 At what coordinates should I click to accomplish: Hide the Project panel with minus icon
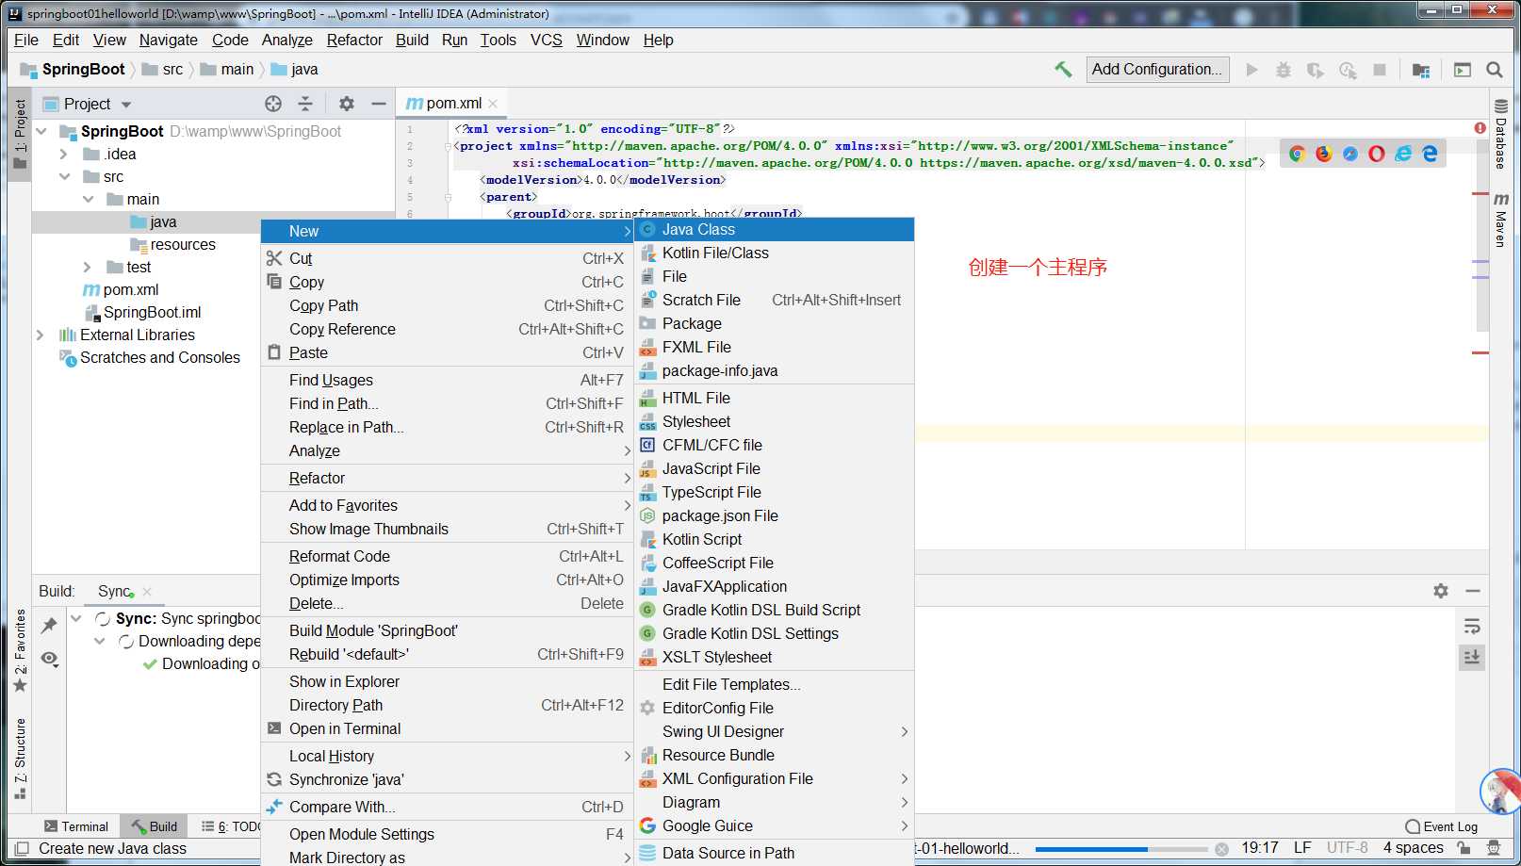(378, 104)
